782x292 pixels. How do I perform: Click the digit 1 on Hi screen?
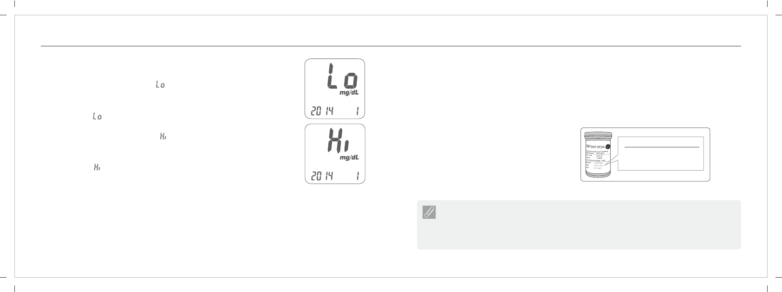(358, 176)
